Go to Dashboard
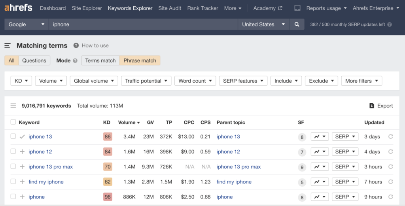The width and height of the screenshot is (405, 206). click(x=53, y=8)
